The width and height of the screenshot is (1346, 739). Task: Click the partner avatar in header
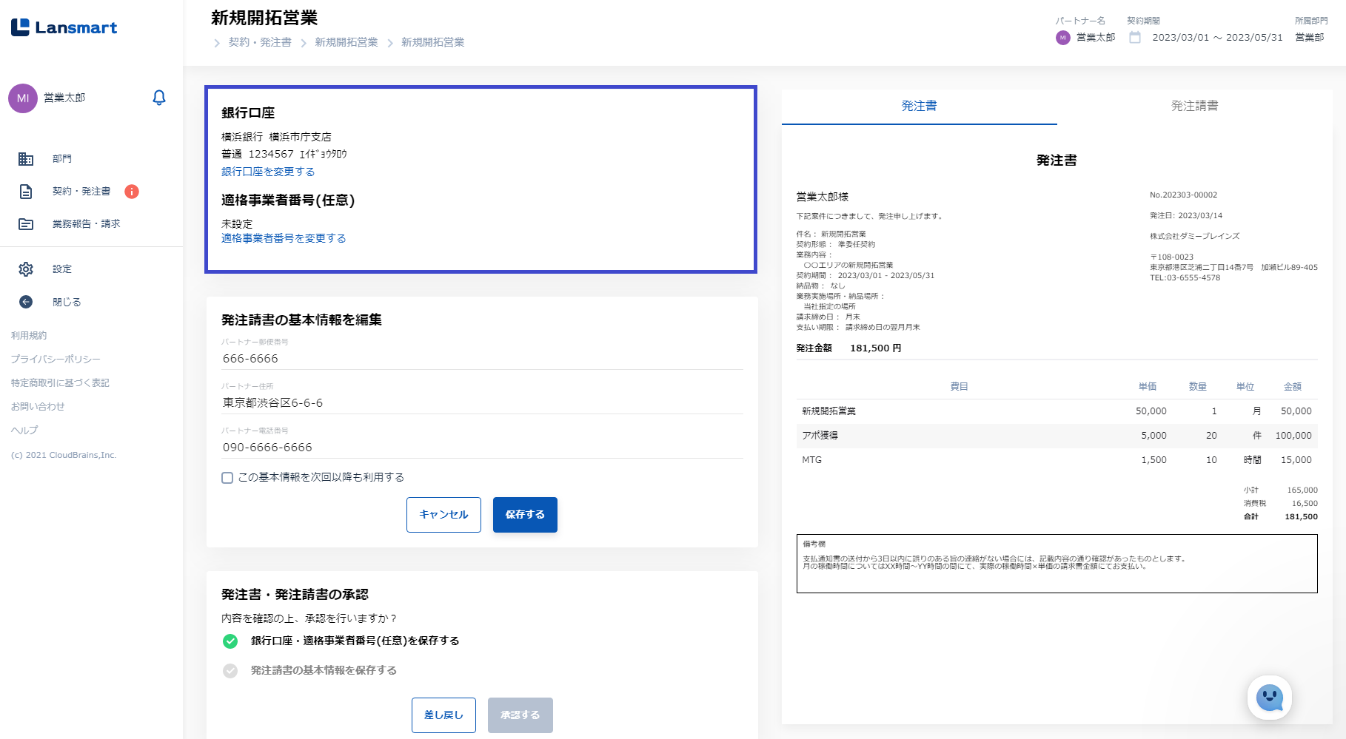pos(1063,37)
